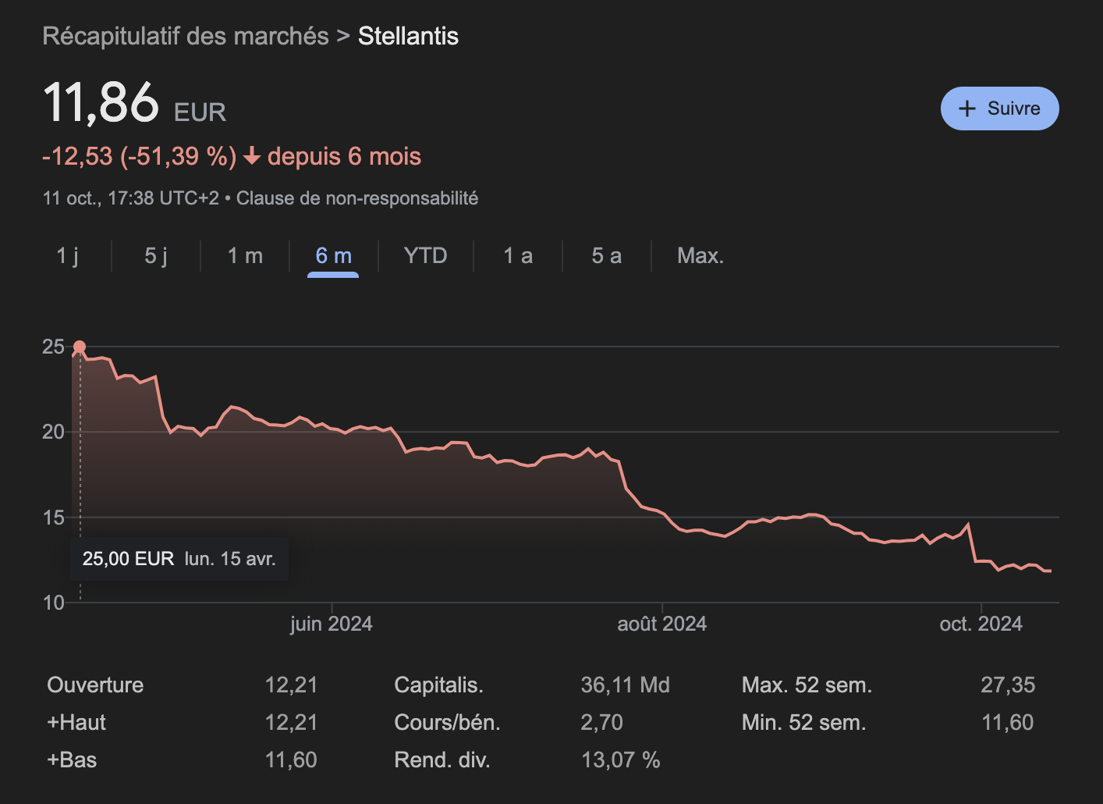Click the plus icon in Suivre button

(967, 109)
